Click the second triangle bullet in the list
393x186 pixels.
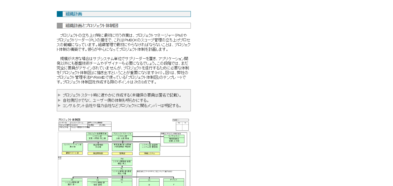tap(59, 100)
